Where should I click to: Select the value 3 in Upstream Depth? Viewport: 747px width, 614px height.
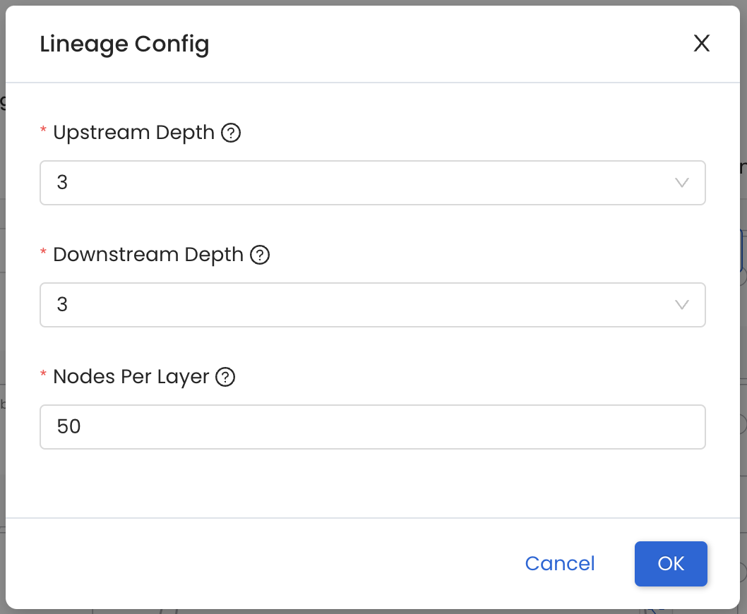(x=63, y=182)
